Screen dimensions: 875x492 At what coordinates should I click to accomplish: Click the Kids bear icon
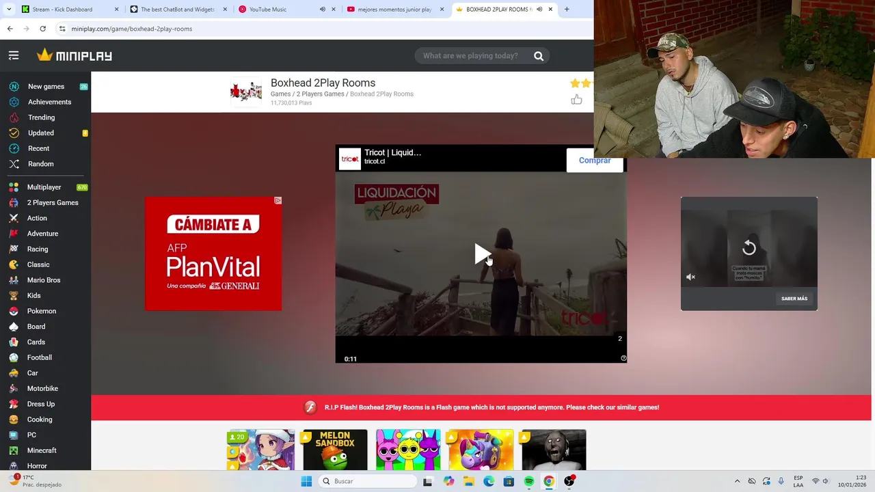point(14,296)
